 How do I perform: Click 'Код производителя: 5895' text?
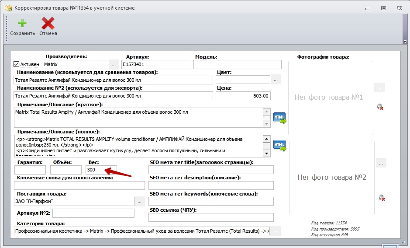[335, 229]
